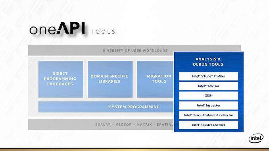Pick Intel Trace Analyzer & Collector
This screenshot has height=151, width=269.
coord(208,115)
